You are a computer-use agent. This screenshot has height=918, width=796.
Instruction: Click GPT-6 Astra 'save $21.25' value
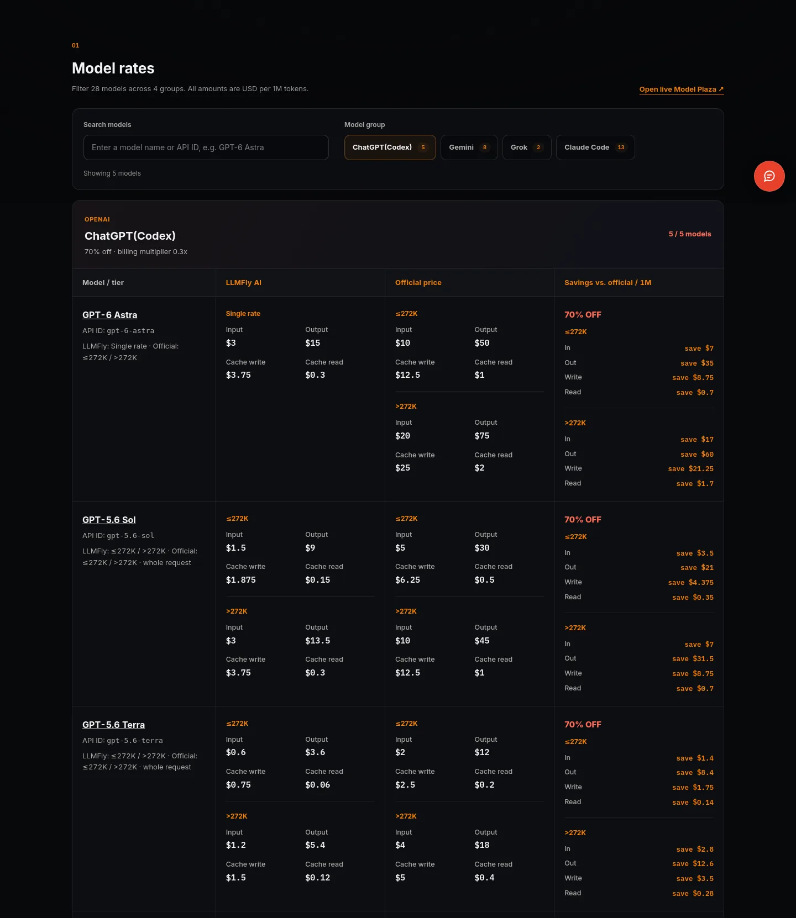tap(690, 469)
